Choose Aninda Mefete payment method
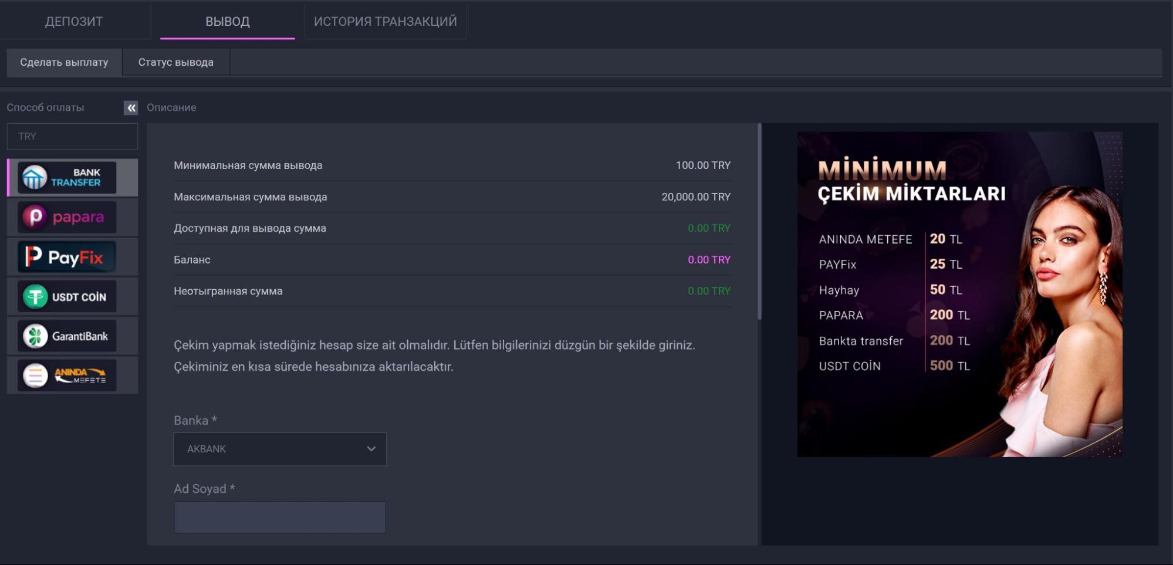Viewport: 1173px width, 565px height. pyautogui.click(x=72, y=375)
